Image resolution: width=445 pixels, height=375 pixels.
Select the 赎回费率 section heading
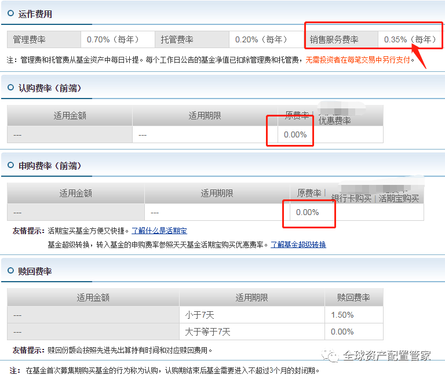click(35, 271)
